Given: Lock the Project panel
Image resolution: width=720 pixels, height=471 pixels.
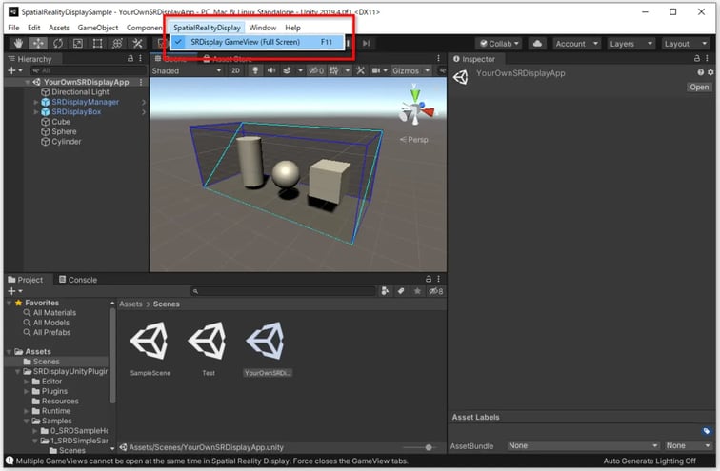Looking at the screenshot, I should [x=429, y=279].
